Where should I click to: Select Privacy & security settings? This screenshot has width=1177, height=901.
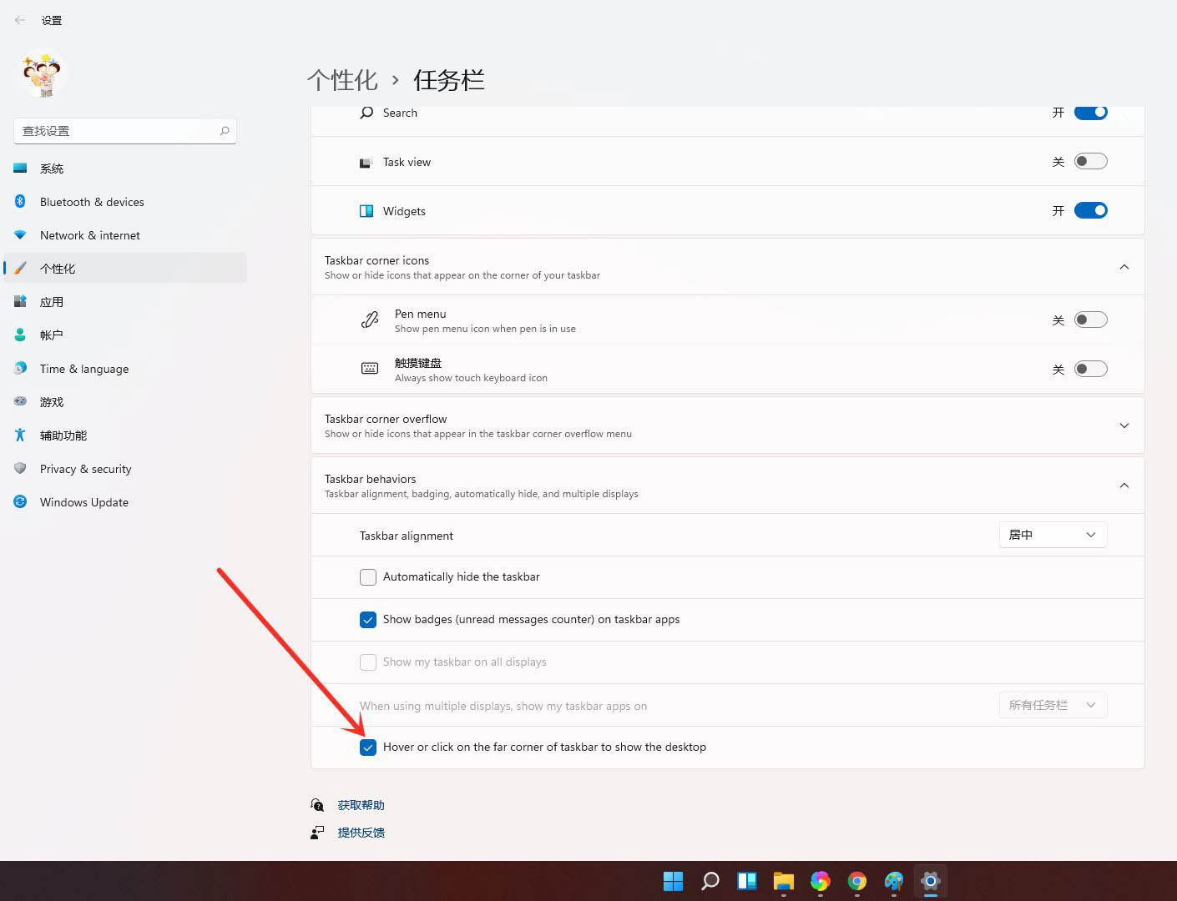pos(86,468)
